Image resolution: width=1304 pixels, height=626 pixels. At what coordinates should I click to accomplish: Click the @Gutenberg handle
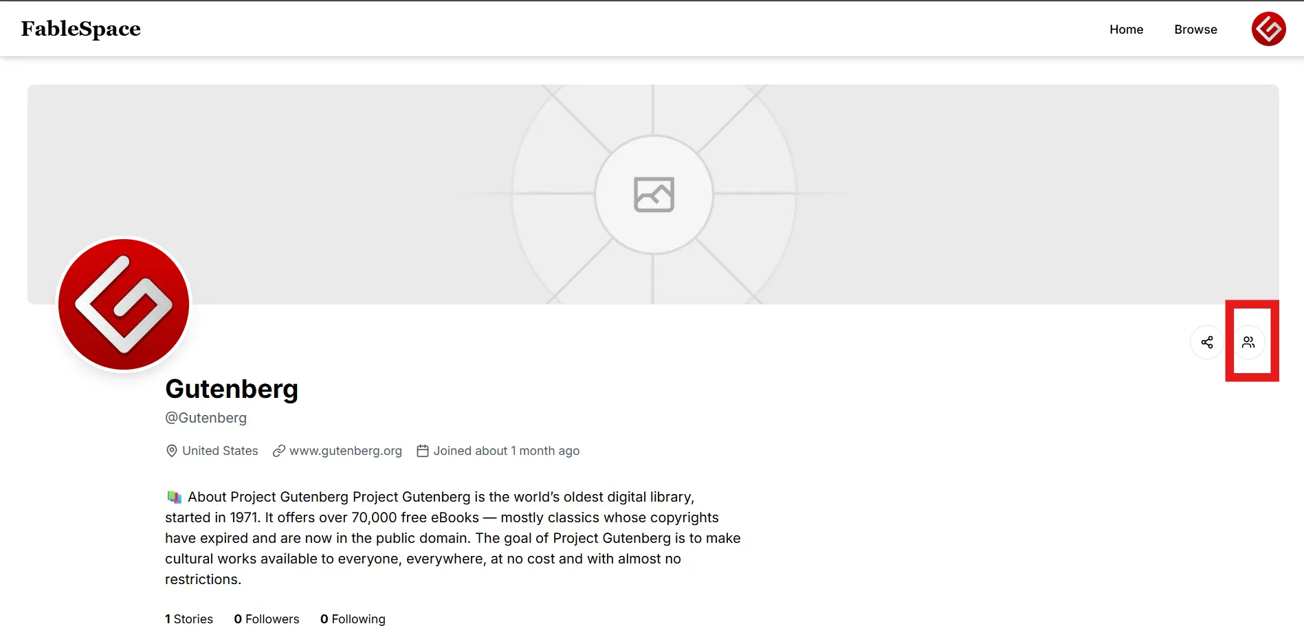206,418
